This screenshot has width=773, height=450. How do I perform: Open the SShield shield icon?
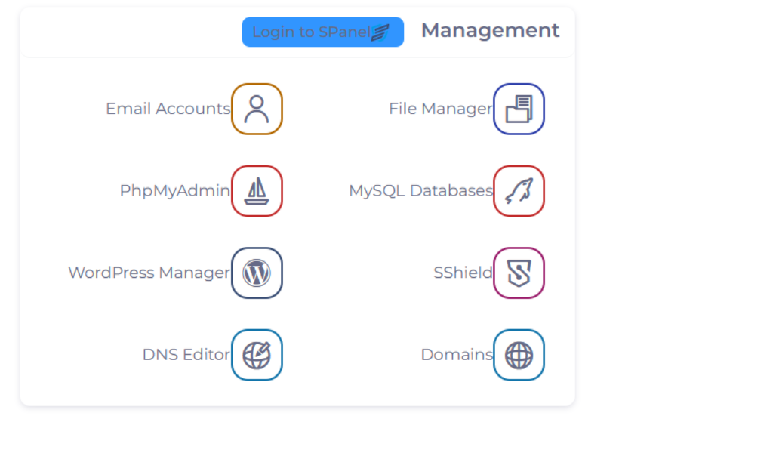[519, 273]
